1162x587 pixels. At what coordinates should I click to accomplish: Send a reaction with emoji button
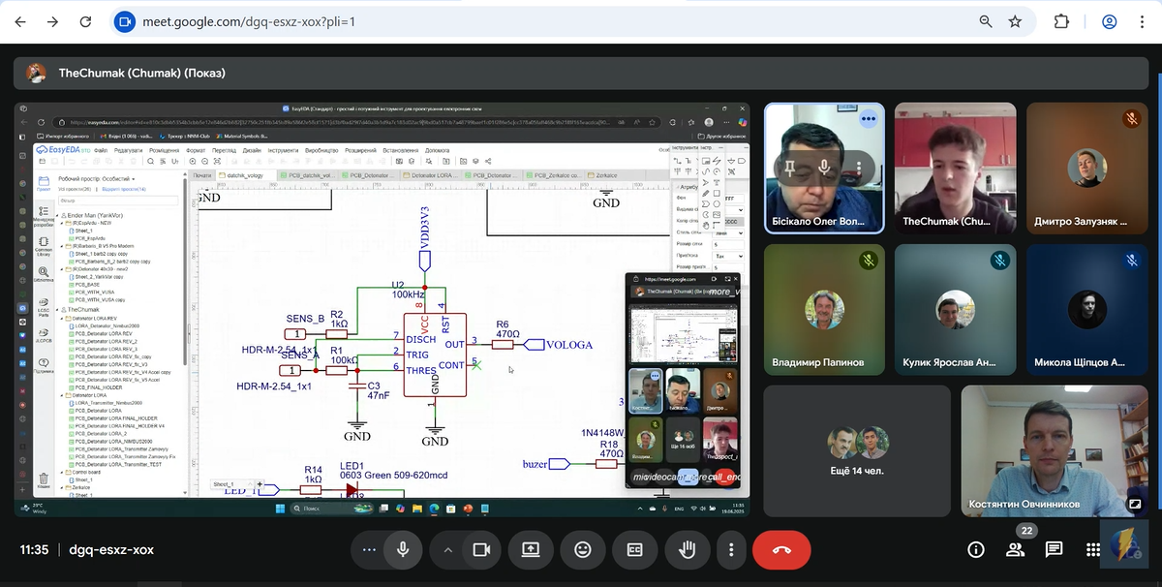coord(582,549)
